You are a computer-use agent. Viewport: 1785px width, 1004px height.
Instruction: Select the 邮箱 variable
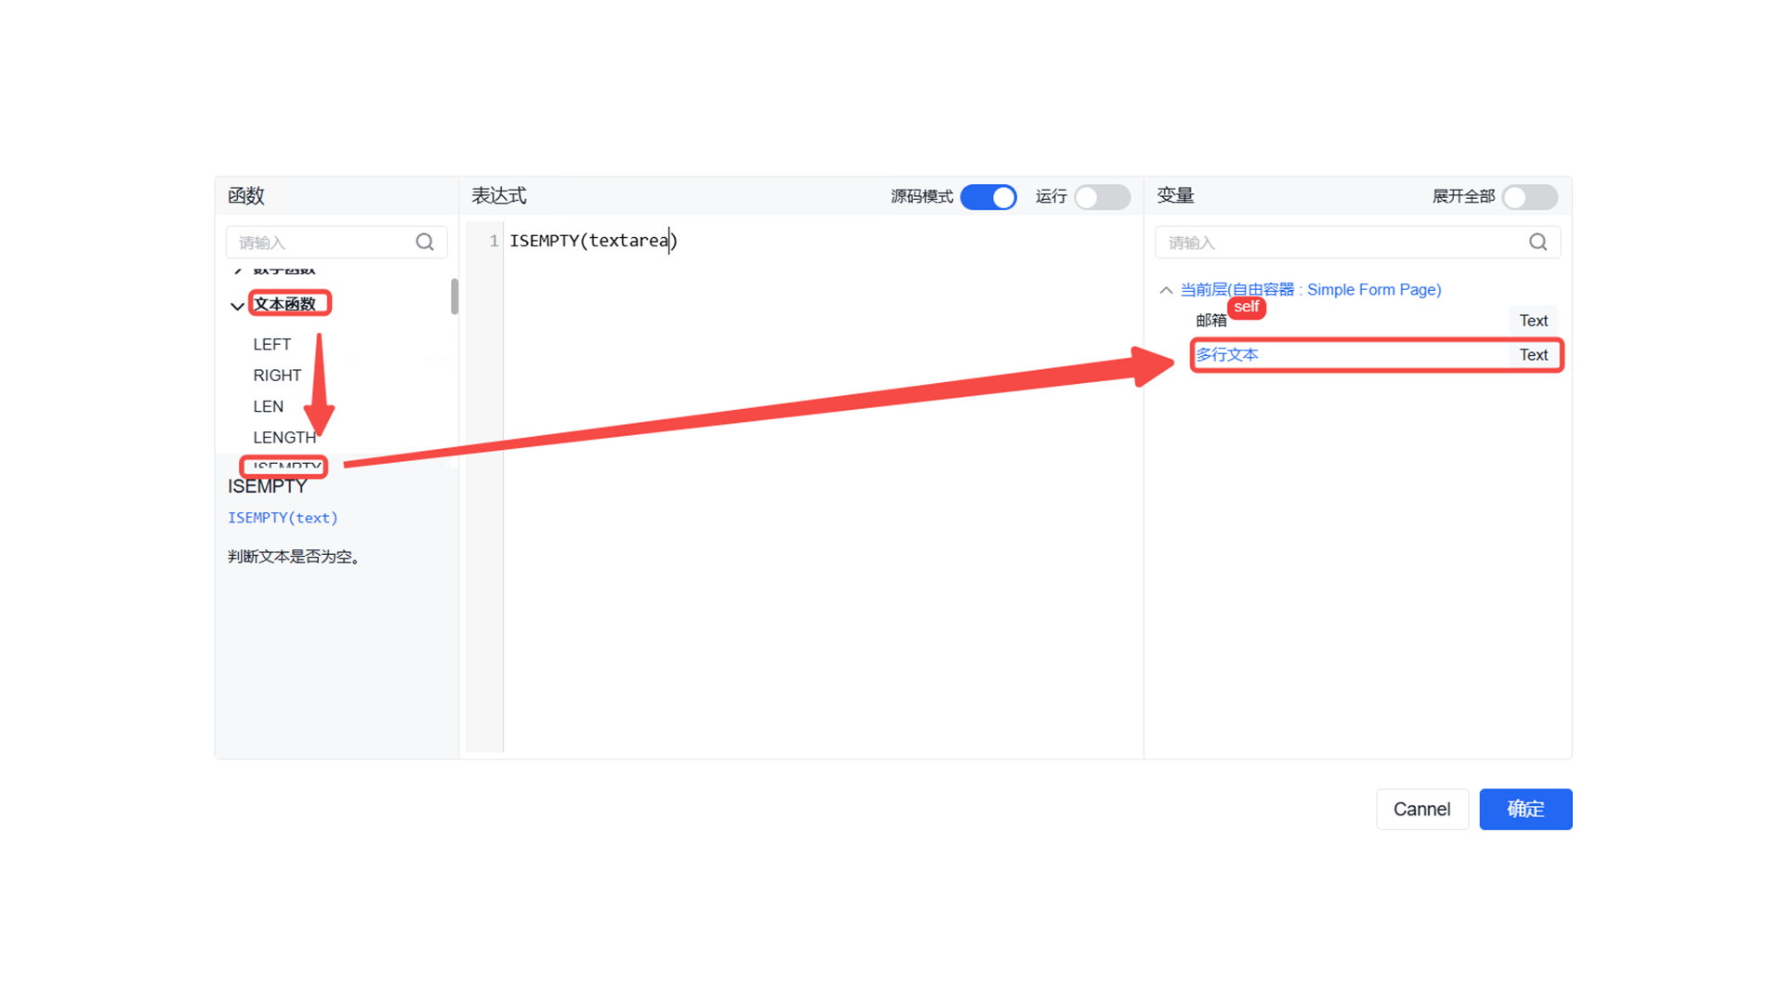(x=1210, y=321)
